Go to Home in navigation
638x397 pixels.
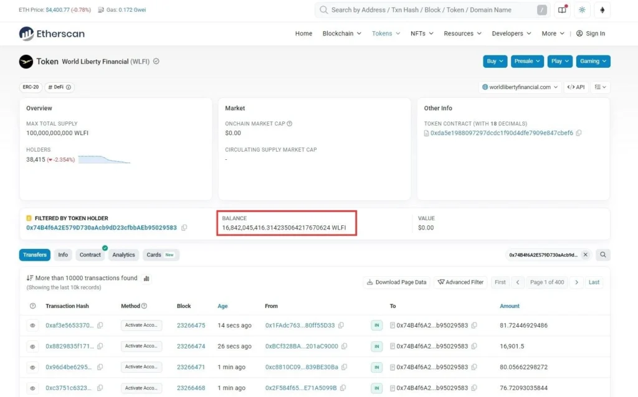[303, 34]
